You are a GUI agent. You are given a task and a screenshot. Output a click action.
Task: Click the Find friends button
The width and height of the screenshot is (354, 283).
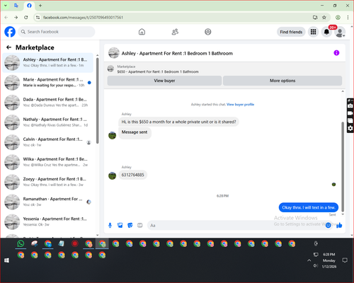coord(291,32)
